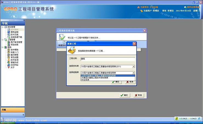Open 软件帮助 in the navigation tree
The width and height of the screenshot is (203, 124).
point(14,50)
